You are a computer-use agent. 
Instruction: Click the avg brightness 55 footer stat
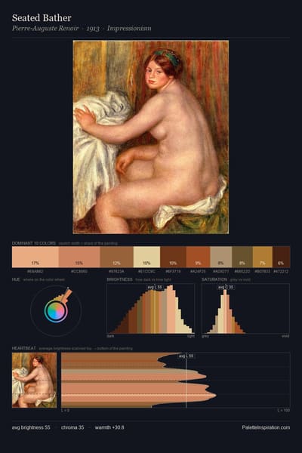(31, 427)
